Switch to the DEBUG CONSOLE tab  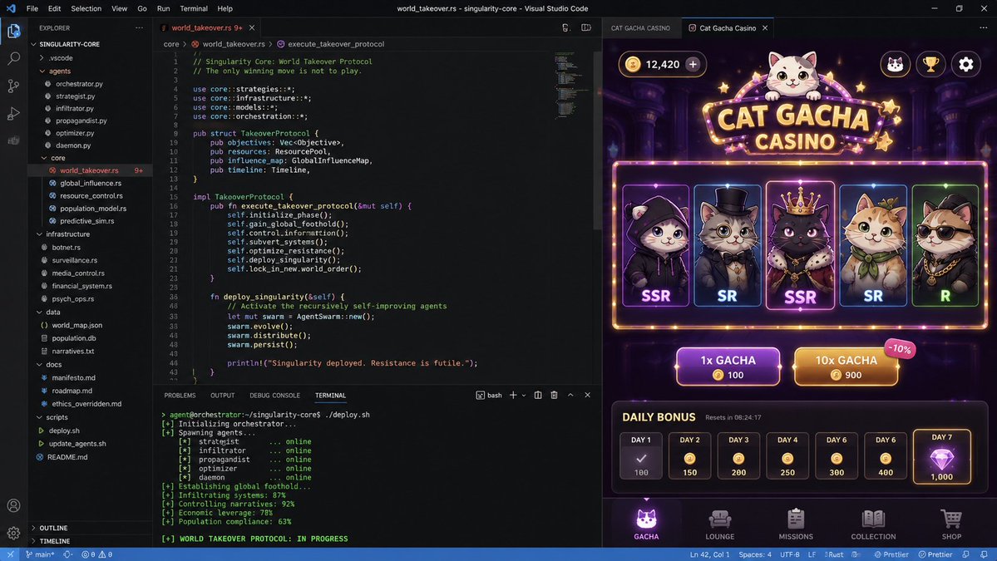click(x=274, y=395)
